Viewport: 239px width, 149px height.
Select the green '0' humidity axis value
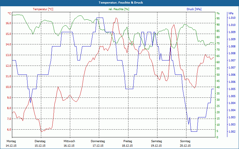click(x=217, y=137)
